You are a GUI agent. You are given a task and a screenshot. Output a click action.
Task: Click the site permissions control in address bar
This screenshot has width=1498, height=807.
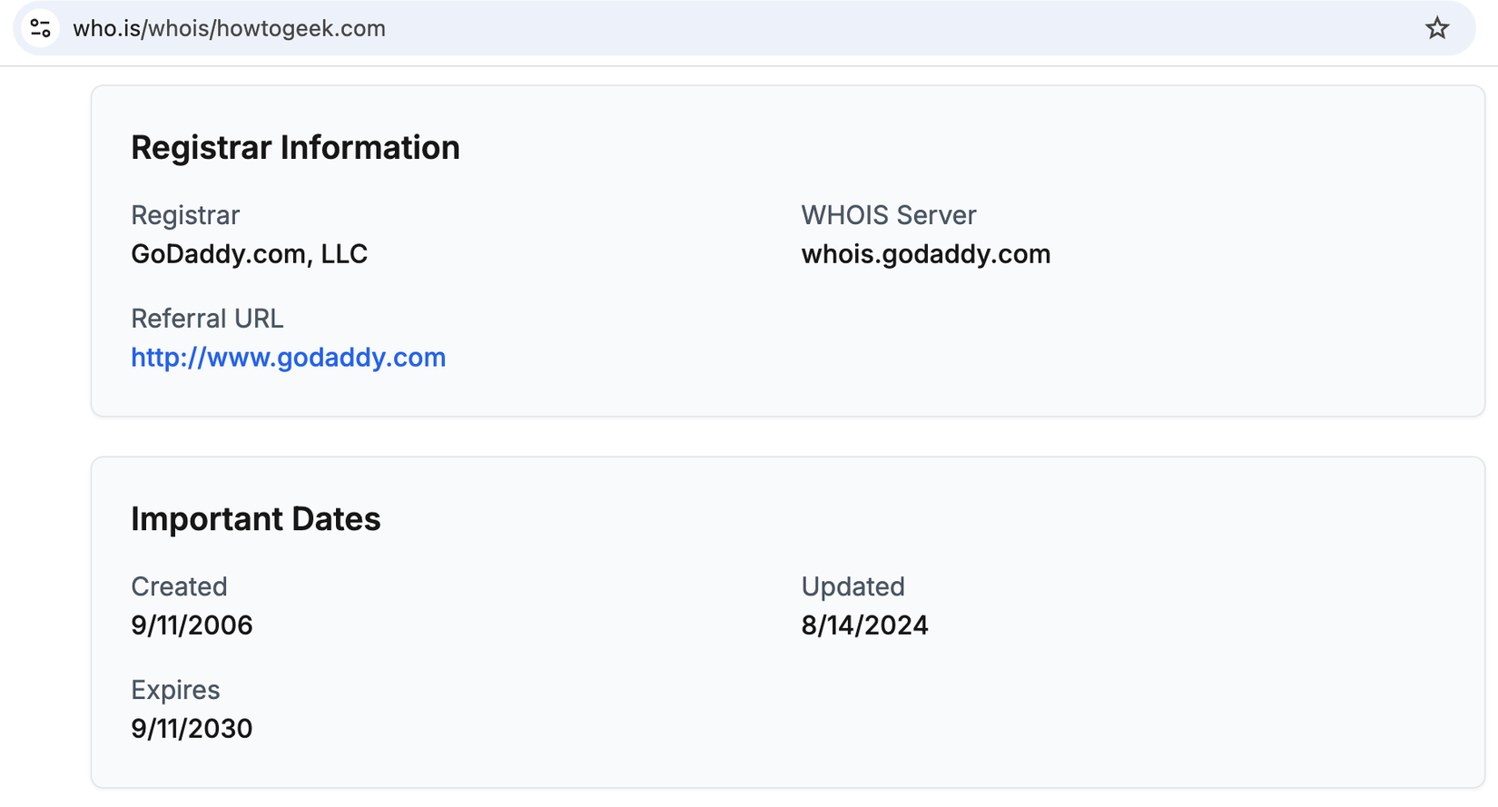(40, 28)
